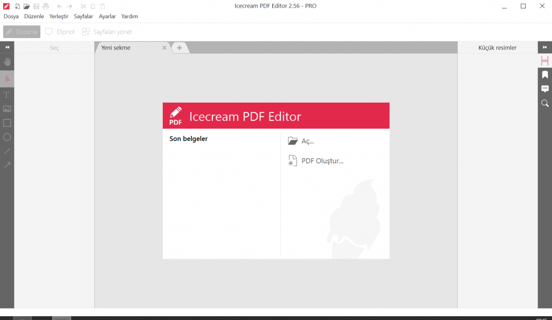Select the Text tool
The height and width of the screenshot is (320, 552).
click(x=7, y=95)
